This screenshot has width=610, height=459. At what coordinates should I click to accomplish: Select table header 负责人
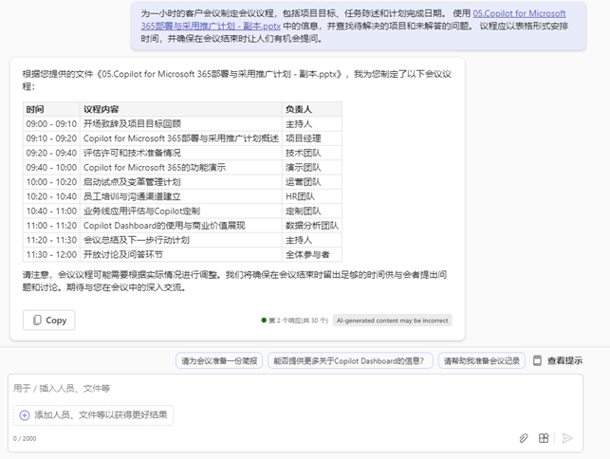coord(312,109)
